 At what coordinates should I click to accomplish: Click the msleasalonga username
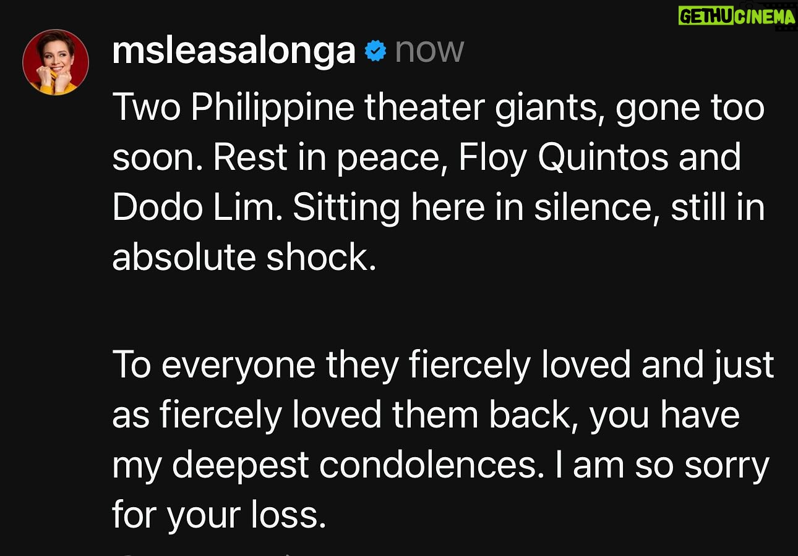tap(234, 51)
